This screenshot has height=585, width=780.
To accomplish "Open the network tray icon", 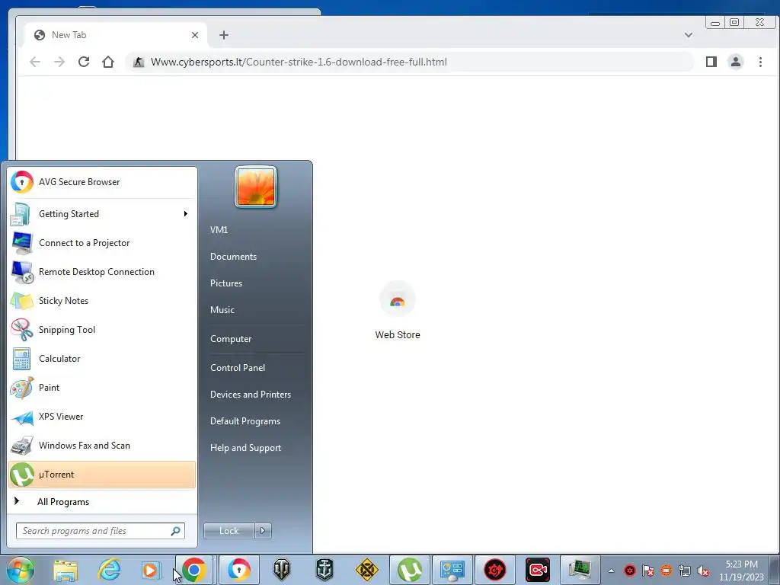I will tap(685, 571).
